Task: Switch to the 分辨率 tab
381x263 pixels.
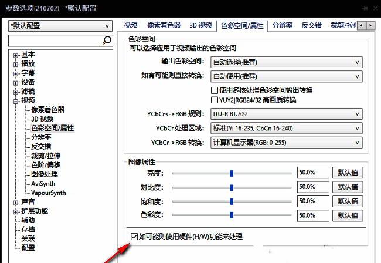Action: click(283, 25)
